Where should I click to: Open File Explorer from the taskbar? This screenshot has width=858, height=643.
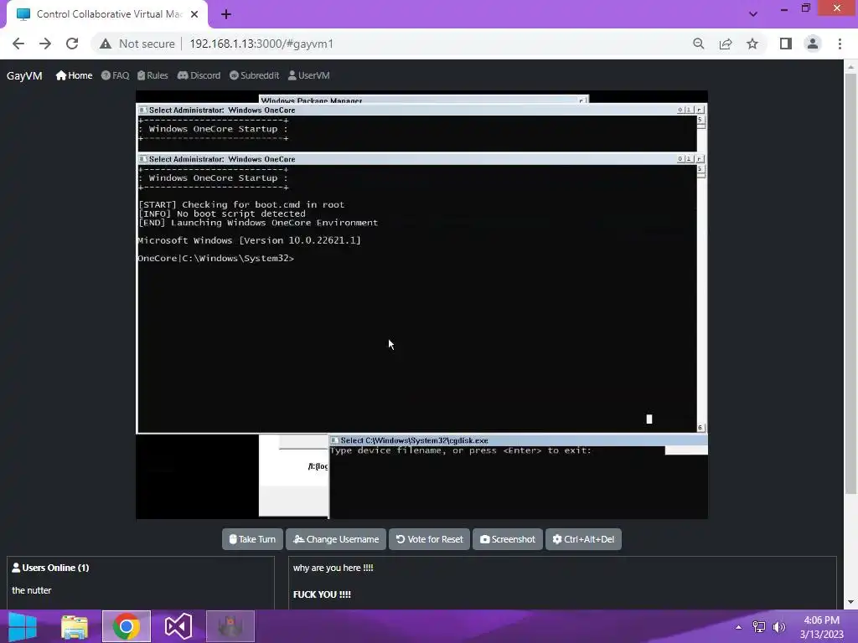(x=75, y=626)
